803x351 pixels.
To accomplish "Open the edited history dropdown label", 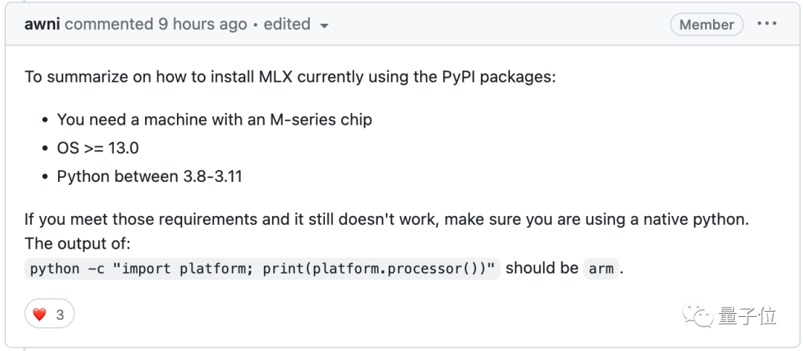I will [286, 24].
